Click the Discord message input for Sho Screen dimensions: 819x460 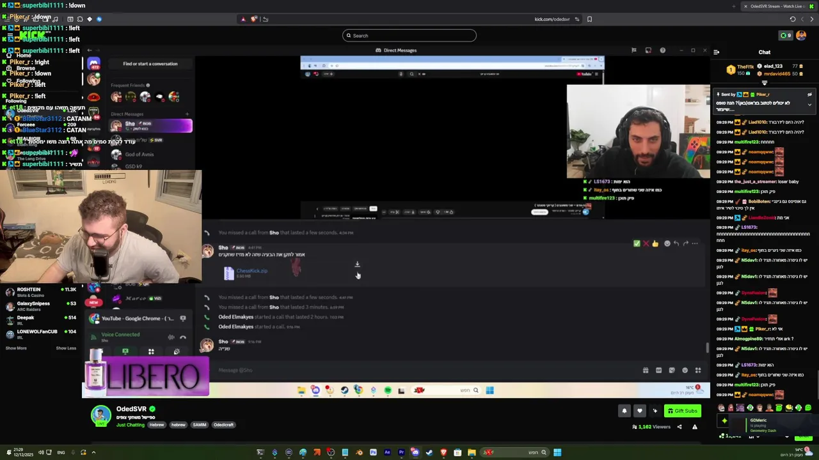422,370
